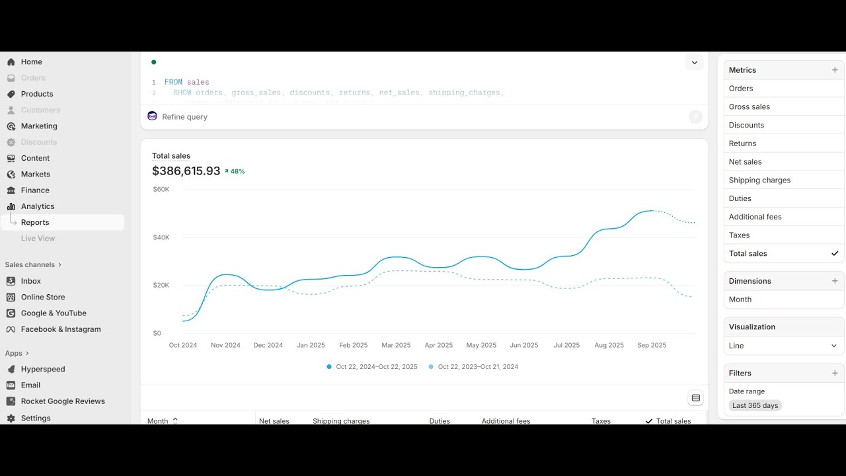Image resolution: width=846 pixels, height=476 pixels.
Task: Click the Finance bank icon
Action: pyautogui.click(x=11, y=190)
